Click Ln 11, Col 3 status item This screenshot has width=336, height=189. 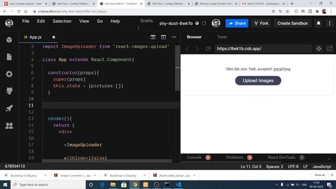tap(251, 166)
